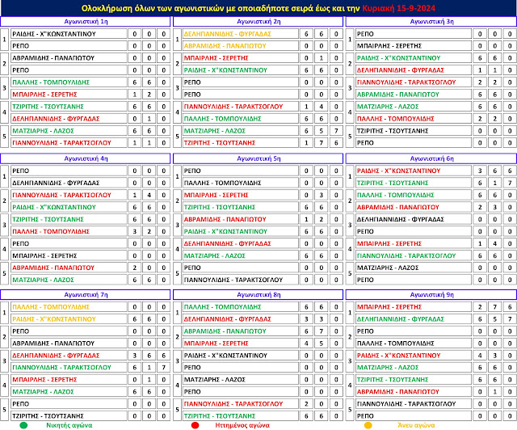This screenshot has height=430, width=517.
Task: Select ΓΙΑΝΝΟΥΛΙΔΗΣ - ΤΑΡΑΚΤΣΟΓΛΟΥ in Αγωνιστική 5η
Action: pyautogui.click(x=241, y=280)
